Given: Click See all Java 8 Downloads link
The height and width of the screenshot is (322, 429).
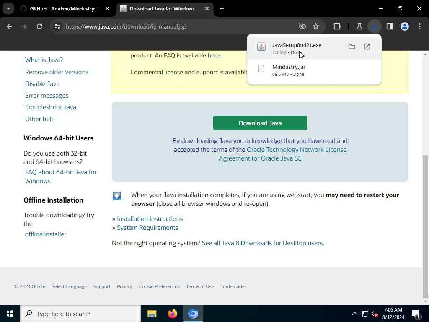Looking at the screenshot, I should pyautogui.click(x=263, y=243).
